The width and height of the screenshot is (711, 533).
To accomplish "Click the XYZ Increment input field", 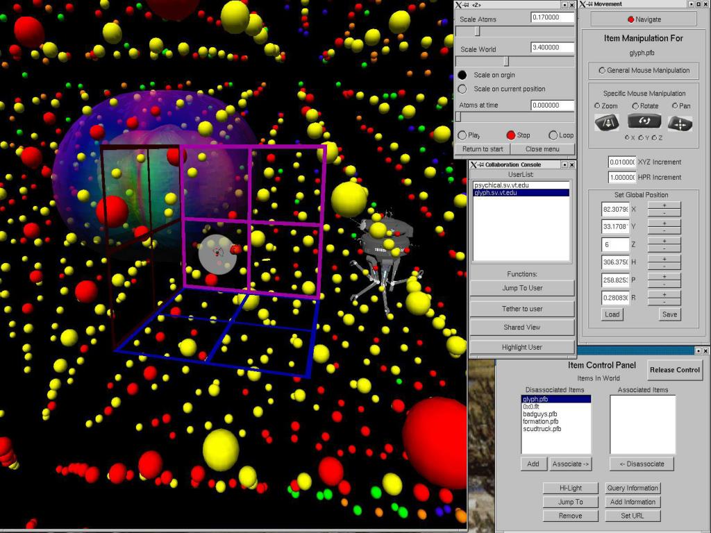I will [621, 162].
